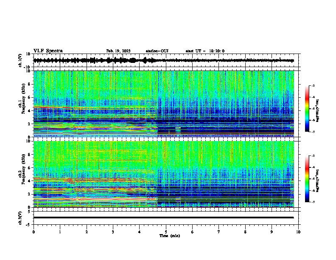Click time-axis tick label "8"
The height and width of the screenshot is (260, 336).
click(x=245, y=232)
